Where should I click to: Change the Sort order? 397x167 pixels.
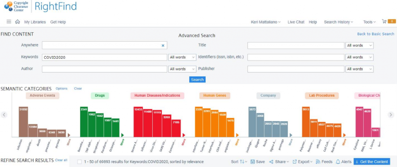pyautogui.click(x=239, y=162)
